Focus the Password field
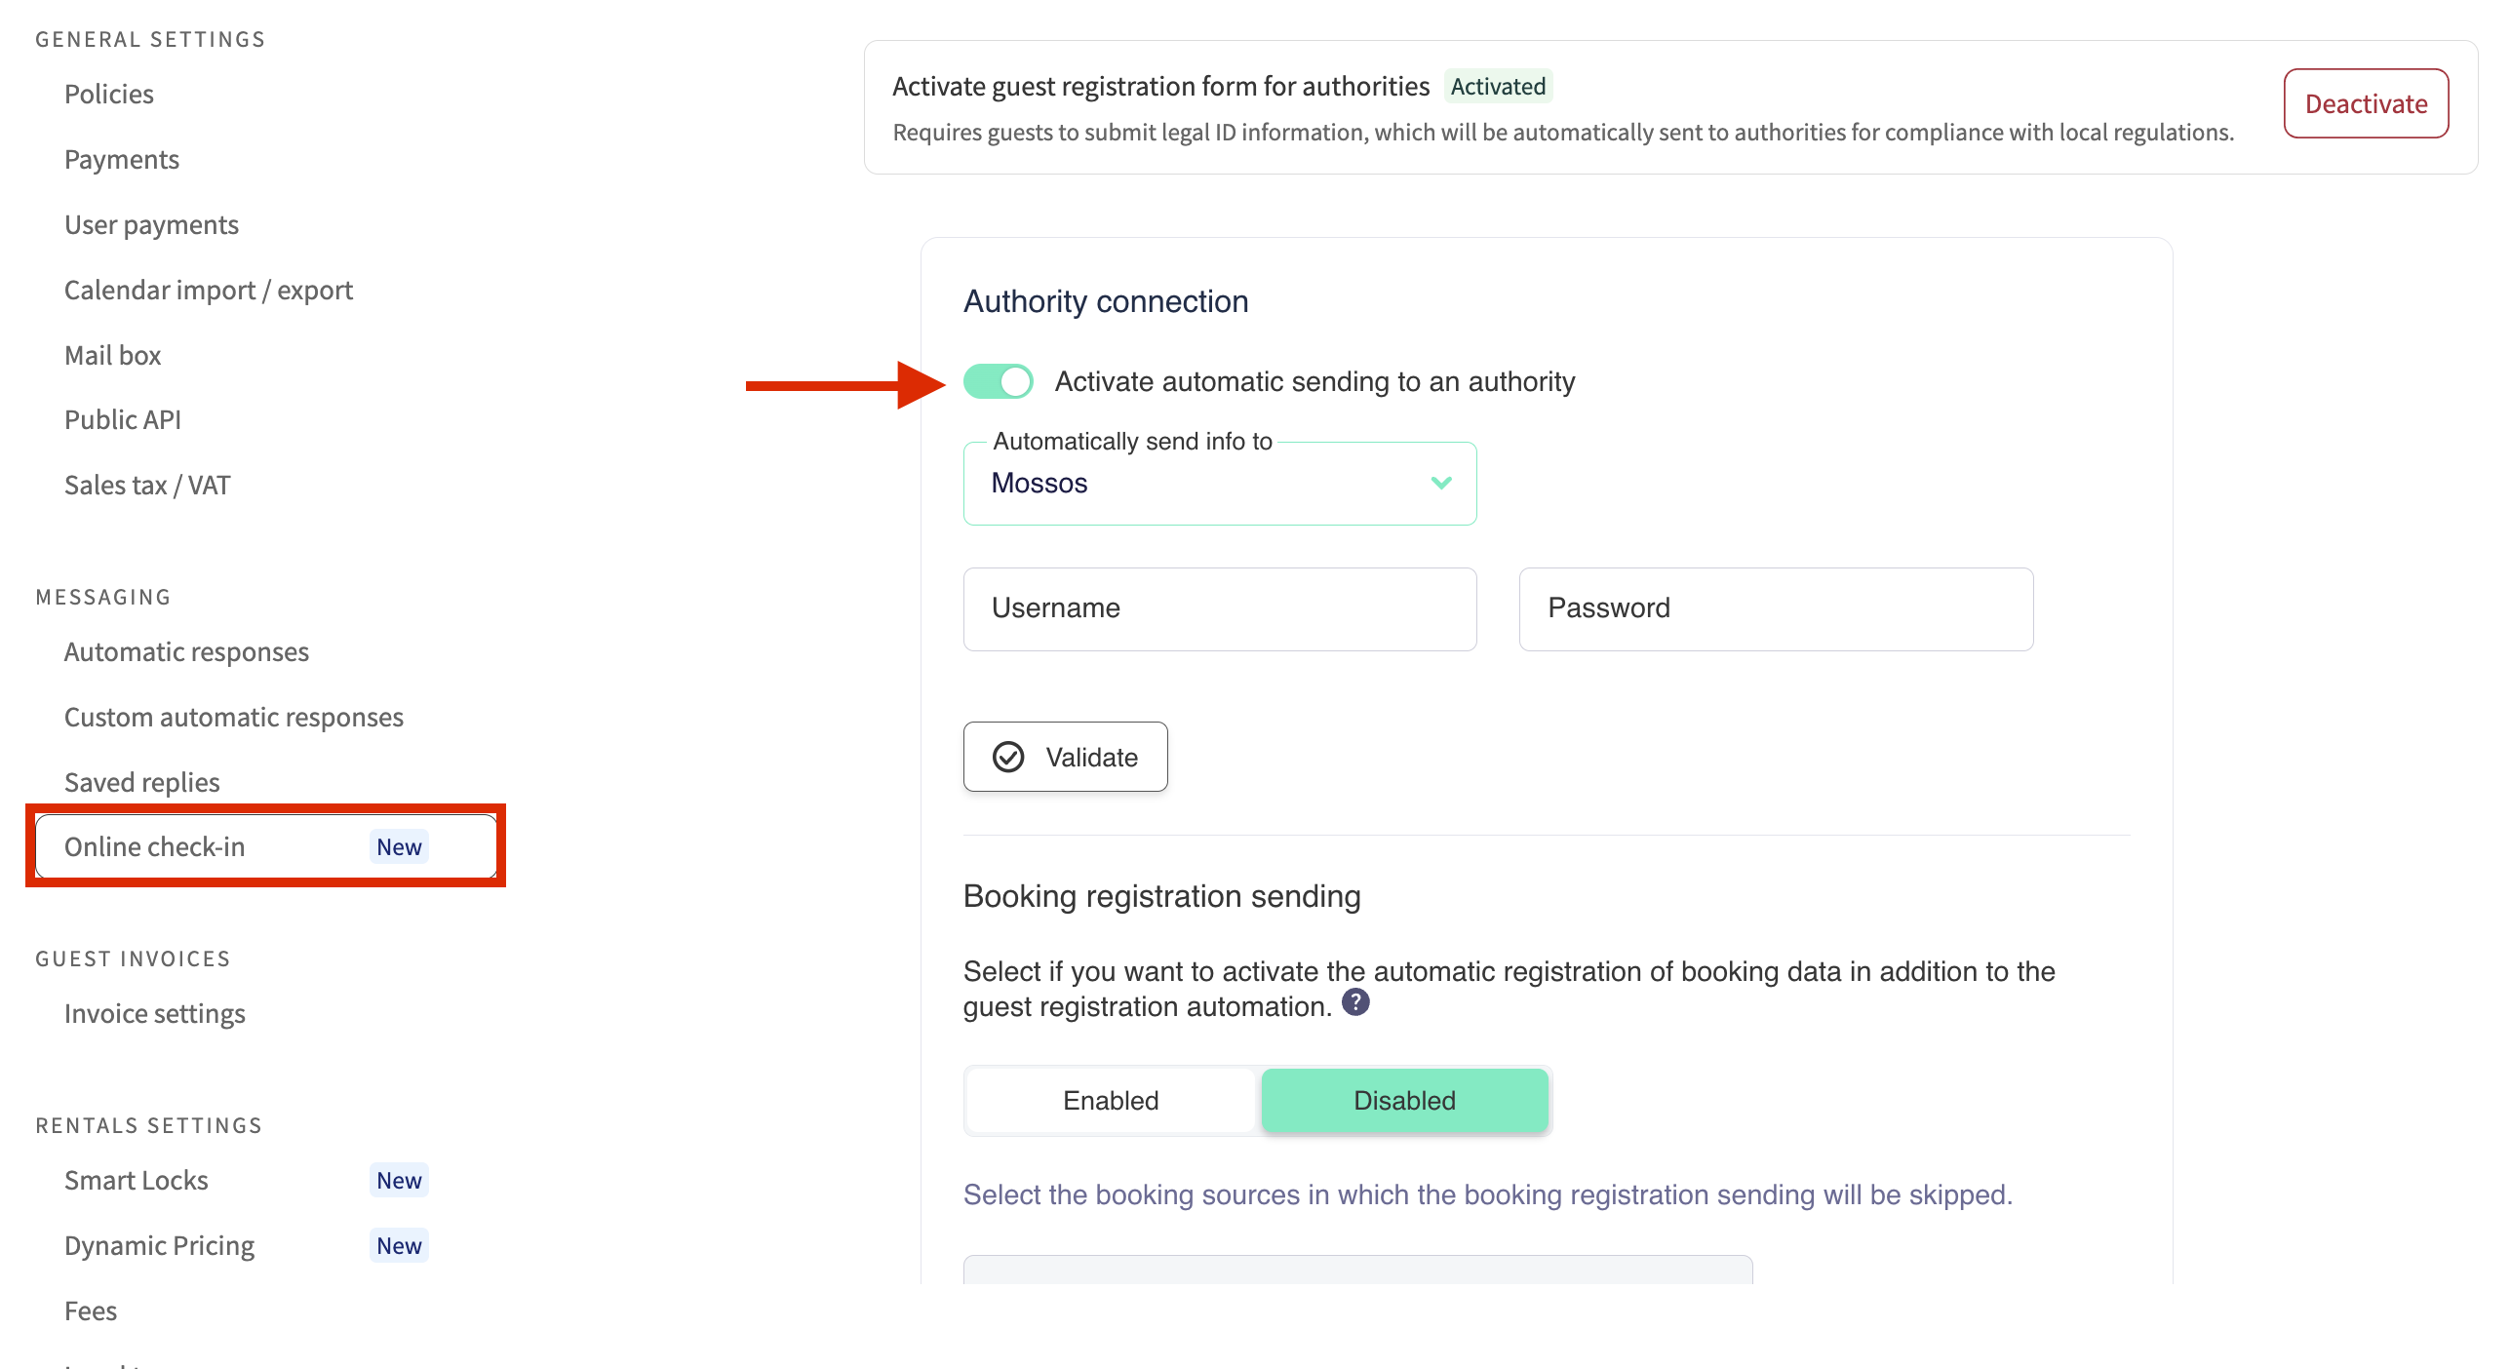 click(x=1775, y=609)
